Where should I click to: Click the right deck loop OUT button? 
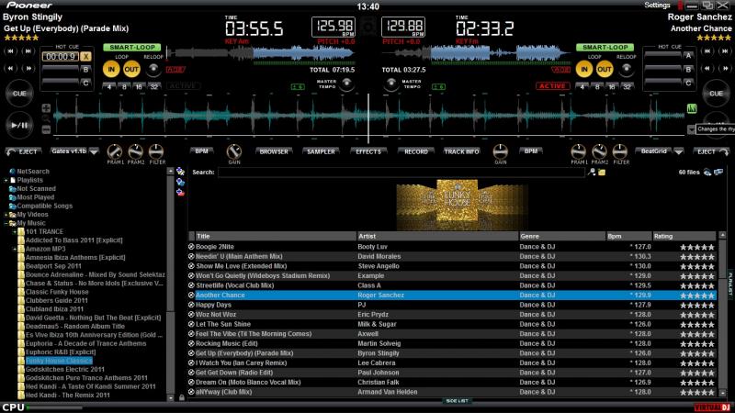coord(603,69)
